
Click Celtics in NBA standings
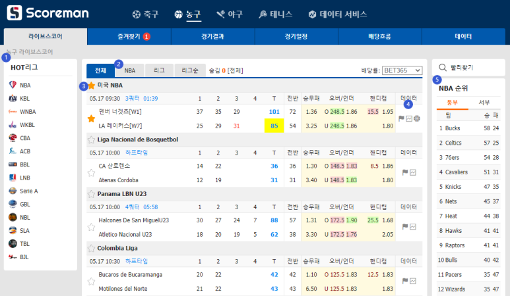[x=453, y=143]
